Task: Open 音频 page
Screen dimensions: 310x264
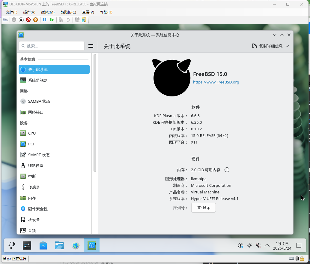Action: point(54,231)
